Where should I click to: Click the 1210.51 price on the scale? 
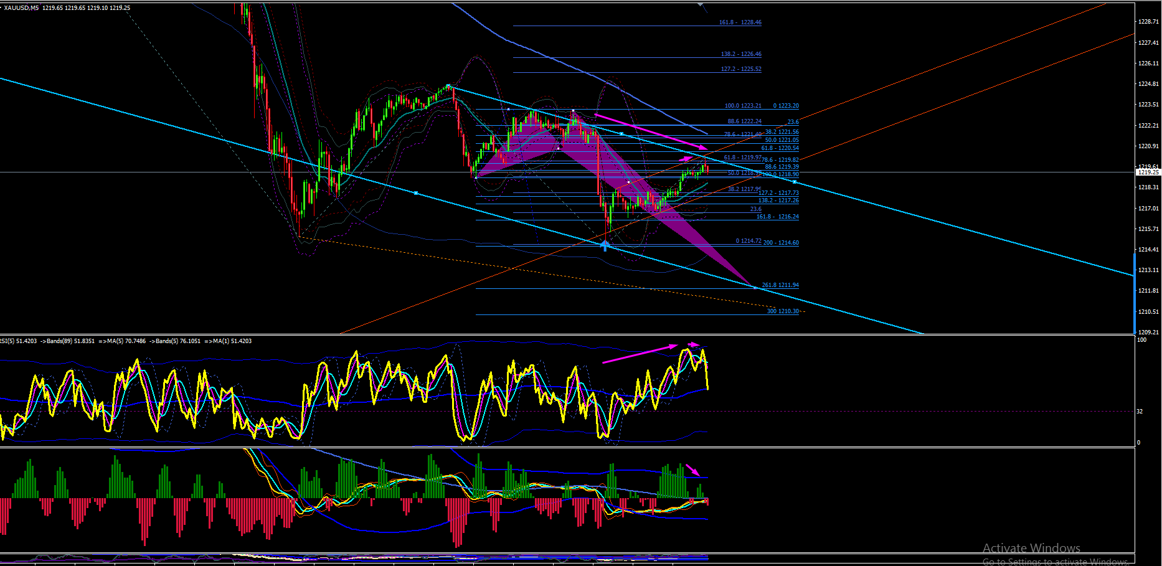pyautogui.click(x=1149, y=312)
